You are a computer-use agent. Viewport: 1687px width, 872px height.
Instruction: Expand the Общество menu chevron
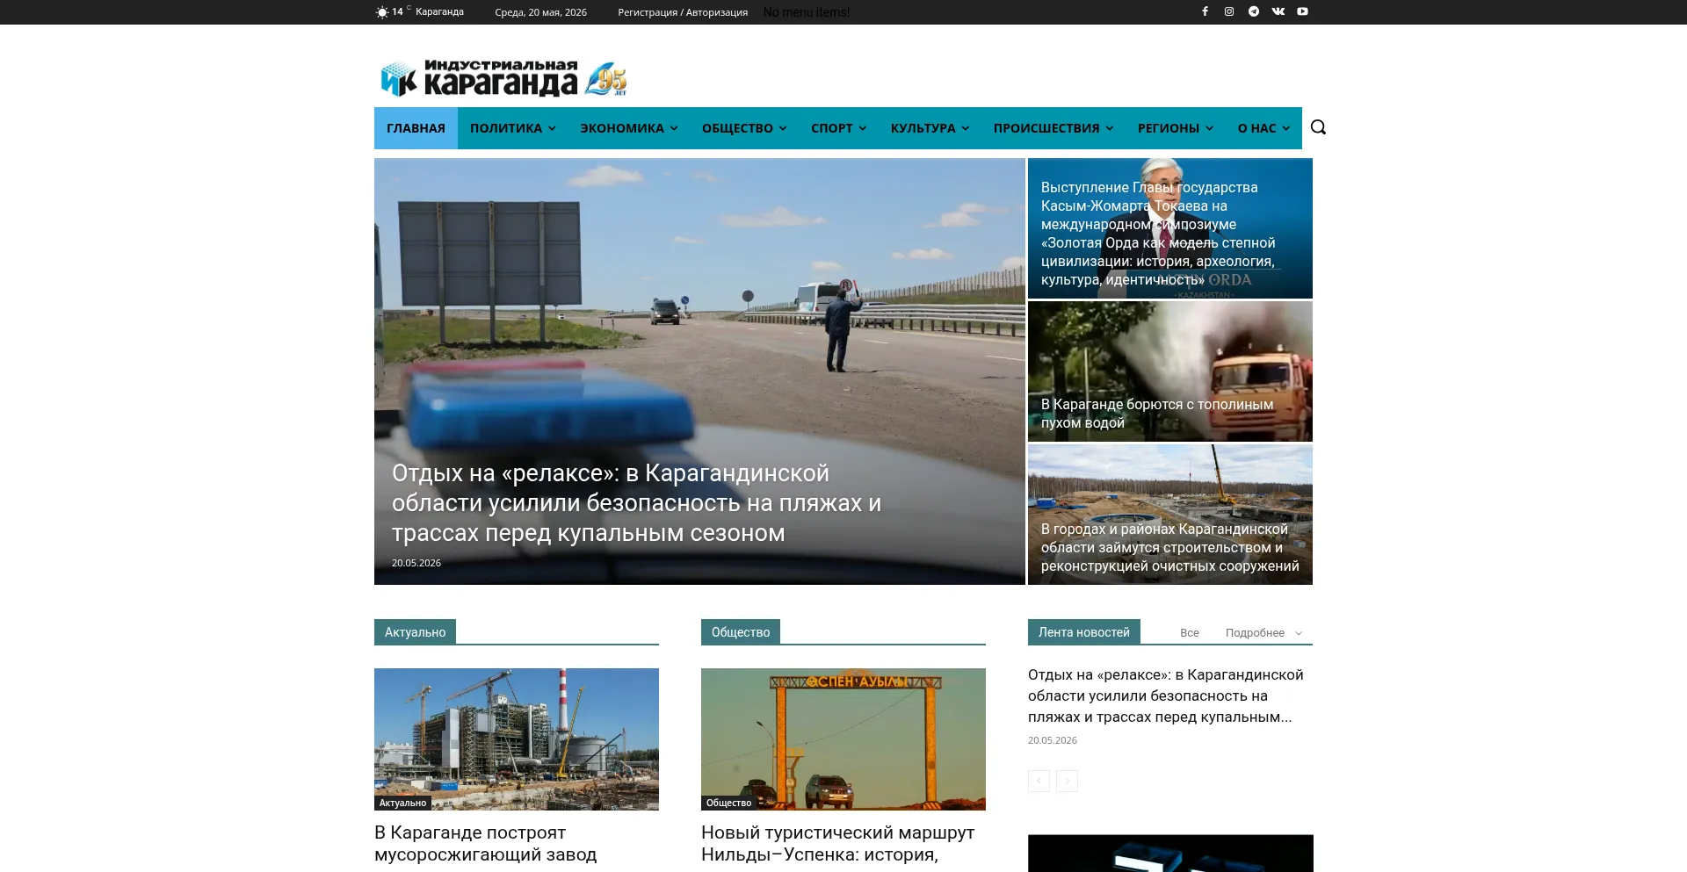tap(783, 128)
